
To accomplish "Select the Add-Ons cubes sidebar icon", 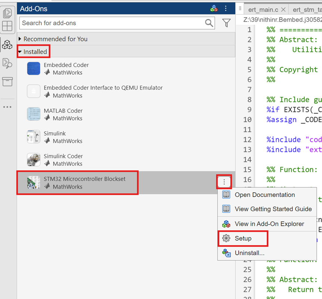I will [7, 45].
